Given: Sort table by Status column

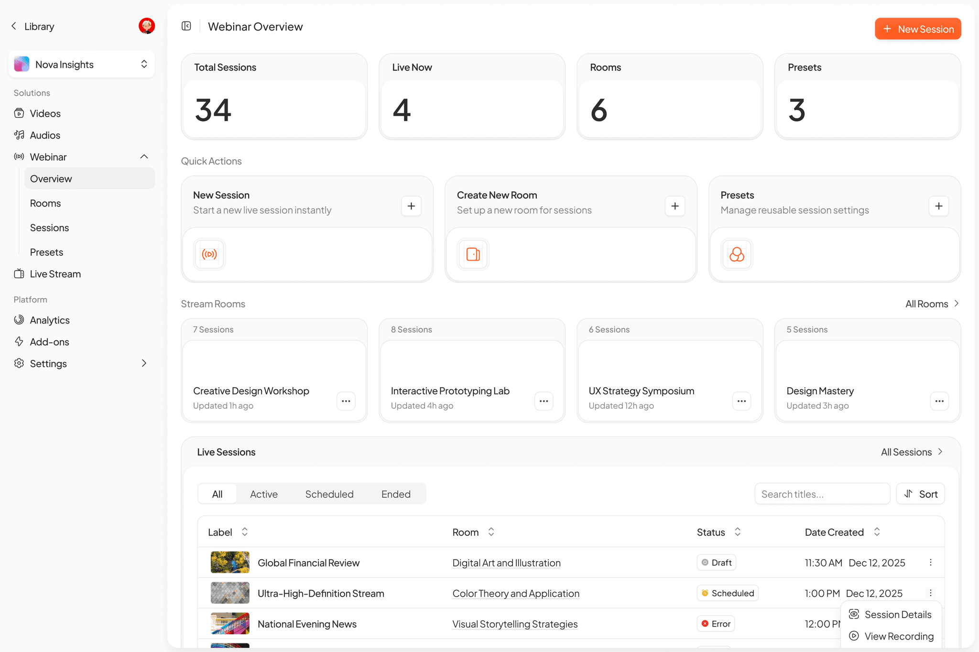Looking at the screenshot, I should [738, 532].
